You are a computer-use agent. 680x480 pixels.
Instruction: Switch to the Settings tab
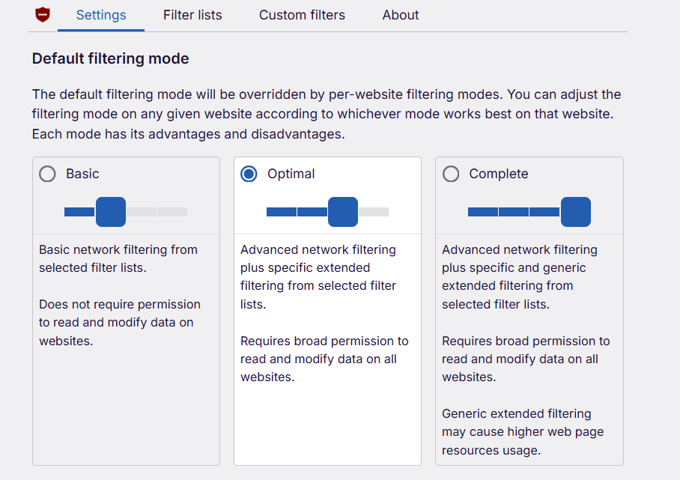point(100,15)
